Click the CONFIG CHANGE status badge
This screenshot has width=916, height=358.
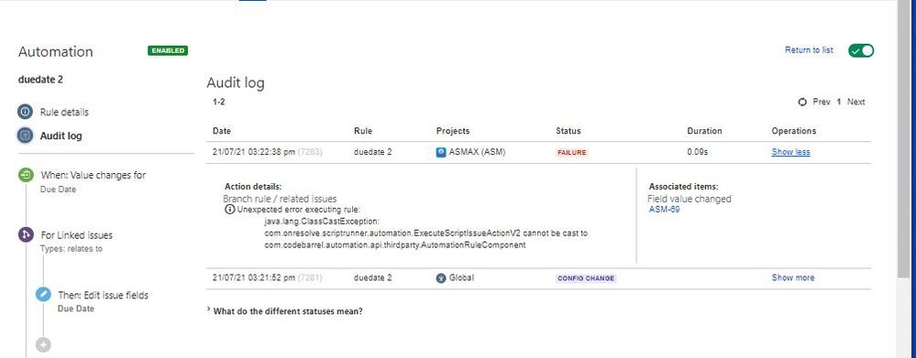point(586,278)
